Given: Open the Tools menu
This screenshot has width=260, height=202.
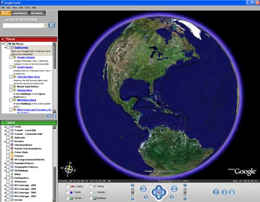Looking at the screenshot, I should point(27,8).
